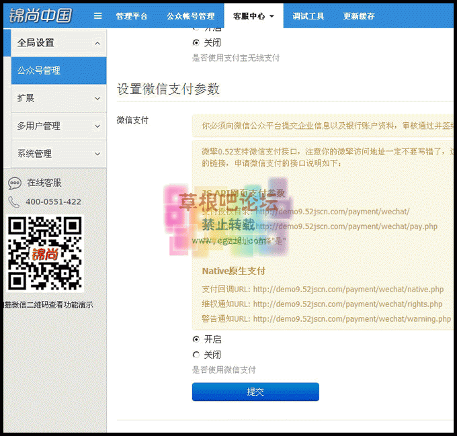Click the hamburger menu icon
The height and width of the screenshot is (436, 457).
click(x=98, y=16)
